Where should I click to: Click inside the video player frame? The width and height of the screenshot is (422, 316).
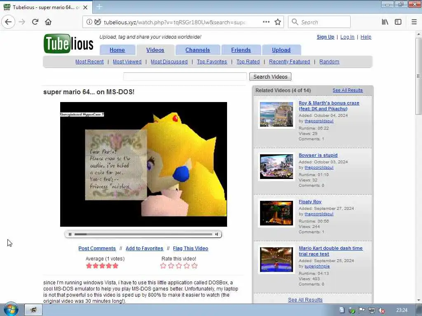[143, 164]
